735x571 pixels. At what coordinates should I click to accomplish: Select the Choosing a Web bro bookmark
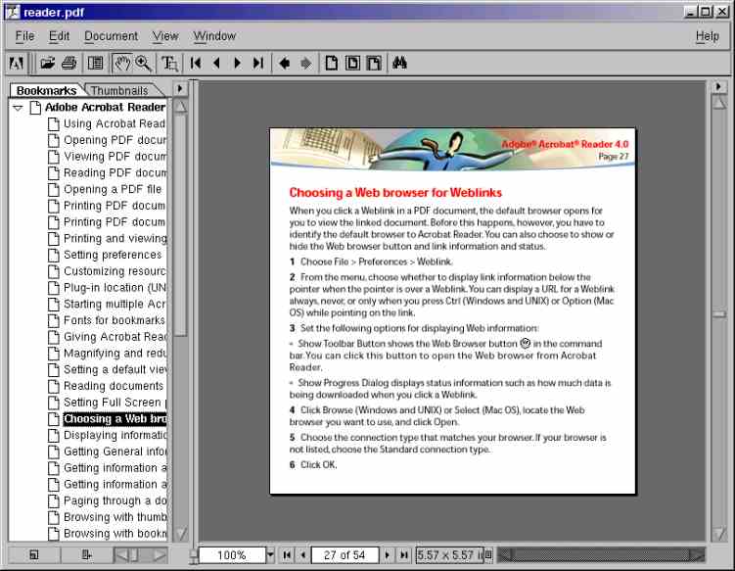115,418
